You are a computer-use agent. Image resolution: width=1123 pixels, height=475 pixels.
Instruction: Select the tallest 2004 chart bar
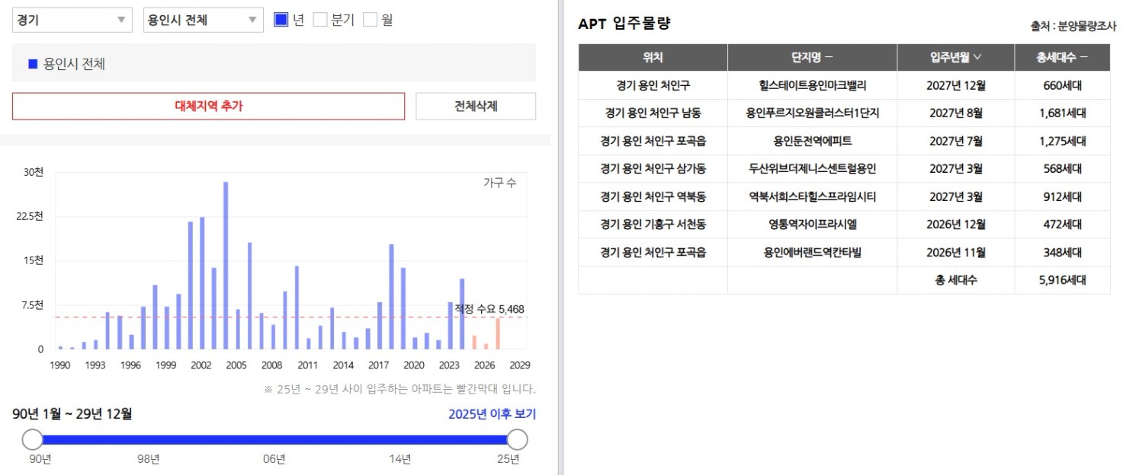click(226, 266)
